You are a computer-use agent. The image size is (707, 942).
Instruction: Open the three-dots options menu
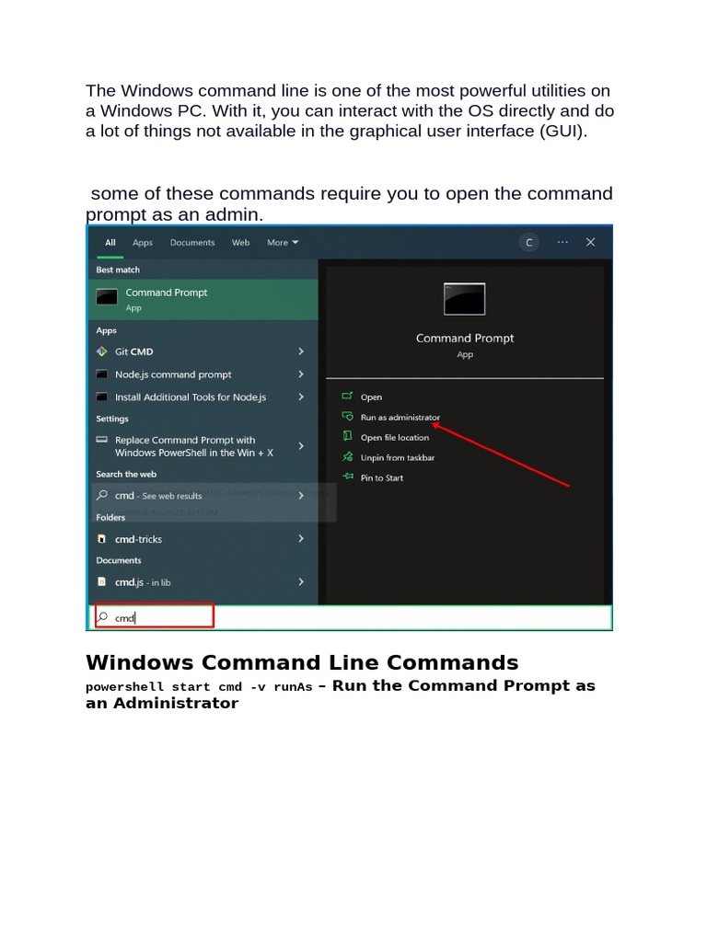pyautogui.click(x=562, y=242)
